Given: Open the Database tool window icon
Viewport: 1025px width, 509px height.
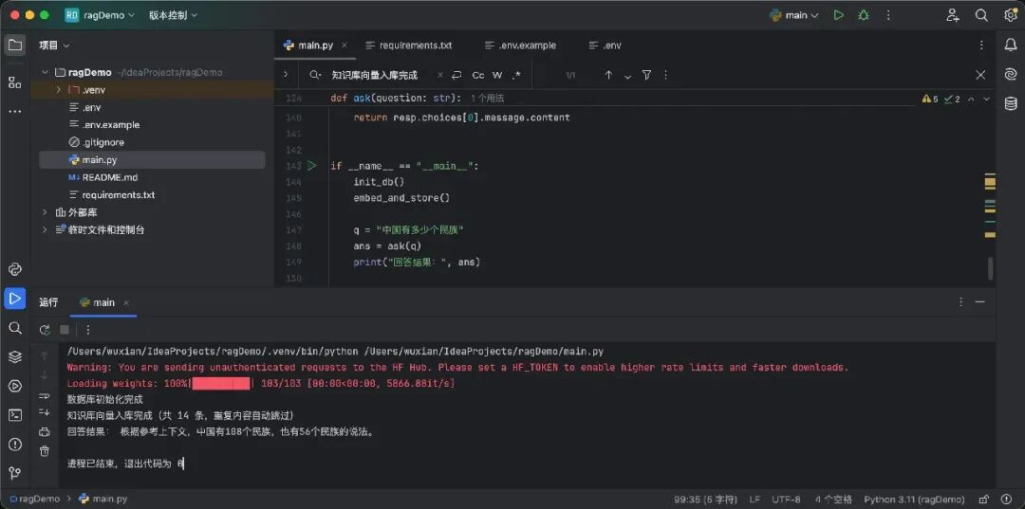Looking at the screenshot, I should (1011, 103).
